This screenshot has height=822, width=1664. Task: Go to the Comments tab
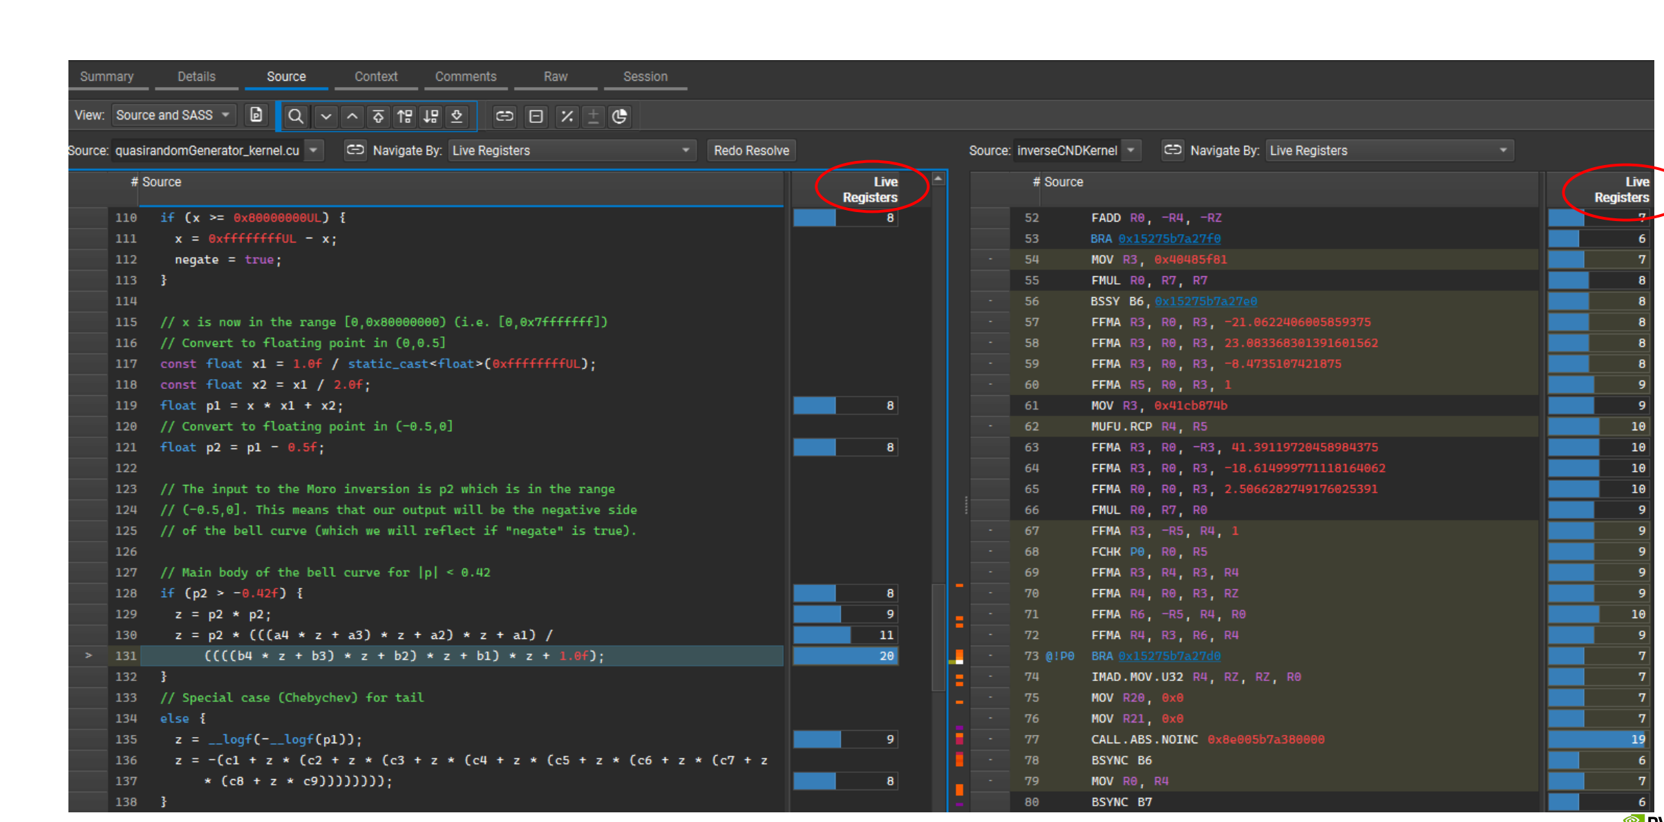[x=466, y=77]
